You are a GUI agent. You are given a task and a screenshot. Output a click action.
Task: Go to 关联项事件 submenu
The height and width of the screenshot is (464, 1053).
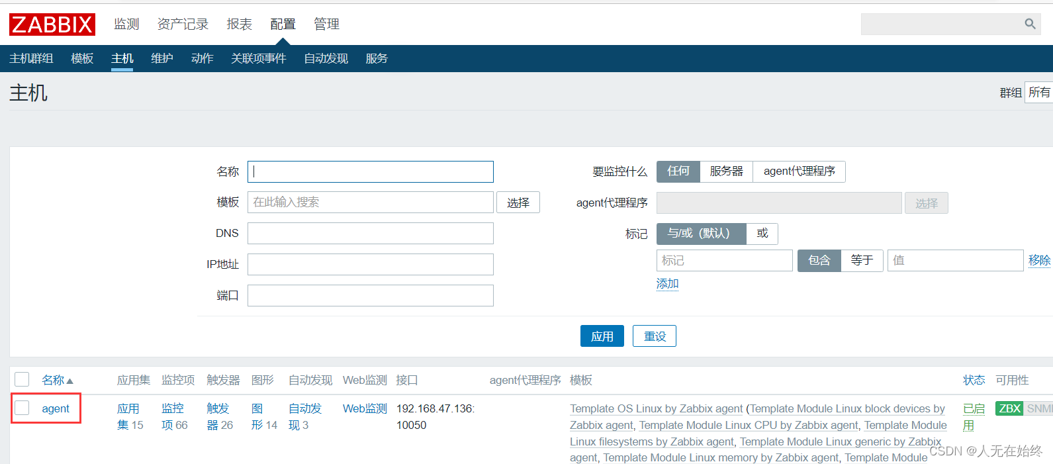point(258,58)
